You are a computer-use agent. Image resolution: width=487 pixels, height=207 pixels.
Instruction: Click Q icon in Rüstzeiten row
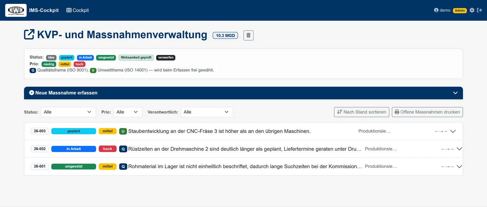point(123,149)
